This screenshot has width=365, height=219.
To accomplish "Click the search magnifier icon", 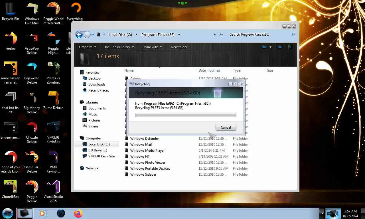I will click(293, 35).
